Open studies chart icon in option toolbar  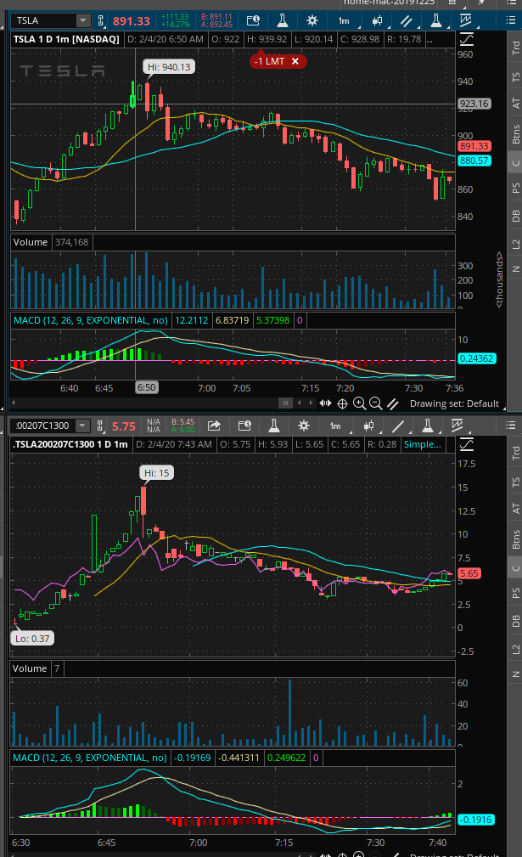tap(457, 426)
